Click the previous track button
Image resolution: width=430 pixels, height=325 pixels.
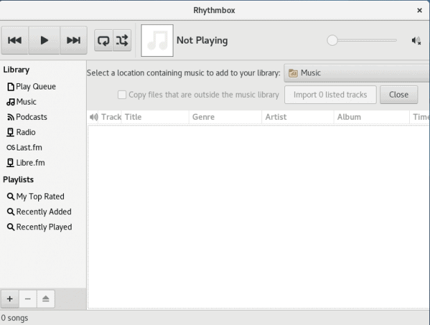15,40
